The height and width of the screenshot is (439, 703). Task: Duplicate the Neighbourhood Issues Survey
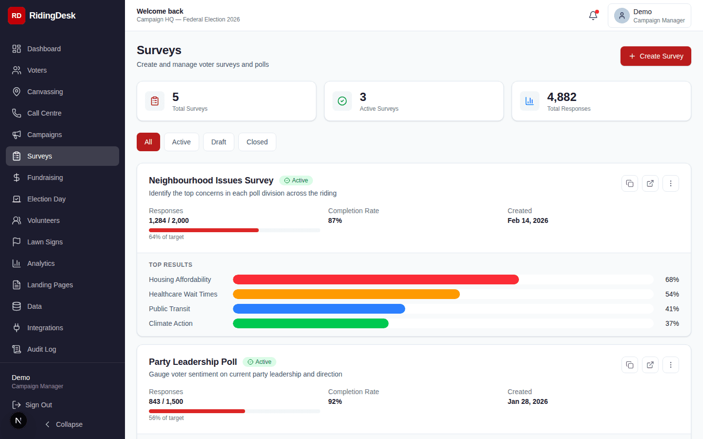click(x=629, y=183)
